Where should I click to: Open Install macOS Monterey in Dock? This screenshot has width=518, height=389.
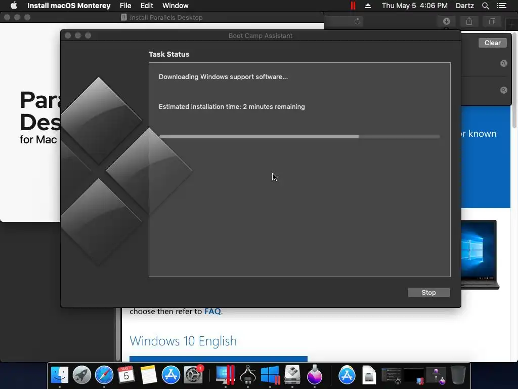point(315,375)
